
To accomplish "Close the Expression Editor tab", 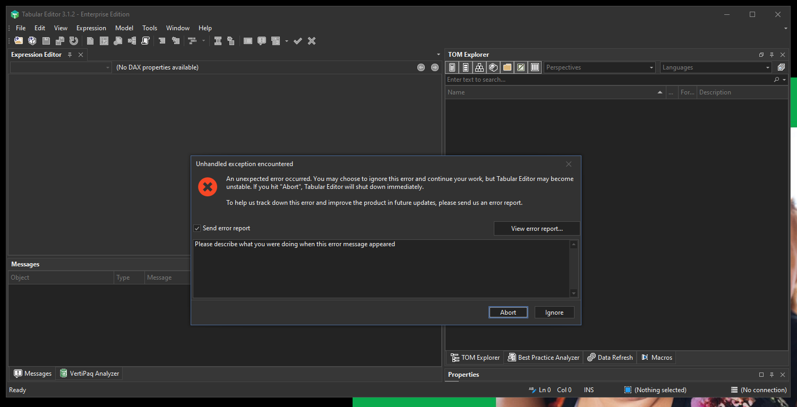I will pyautogui.click(x=81, y=55).
